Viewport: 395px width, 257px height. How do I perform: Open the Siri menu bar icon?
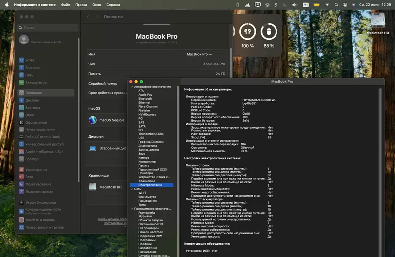(x=354, y=5)
